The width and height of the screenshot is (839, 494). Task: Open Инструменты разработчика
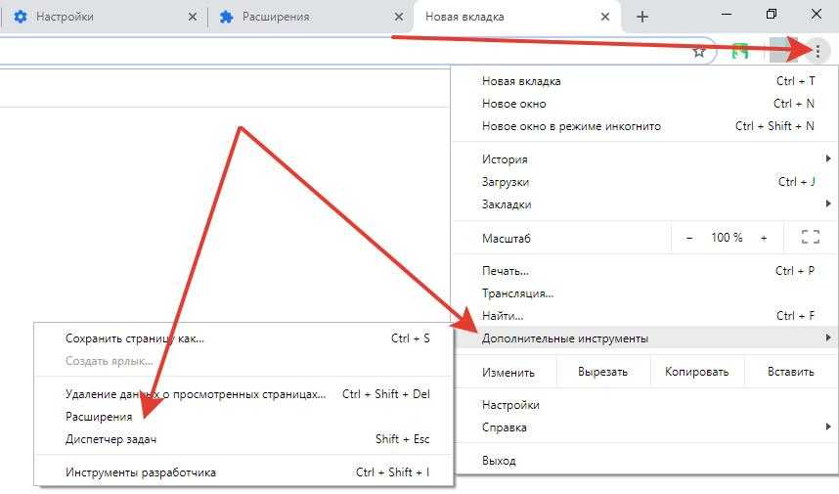(141, 472)
